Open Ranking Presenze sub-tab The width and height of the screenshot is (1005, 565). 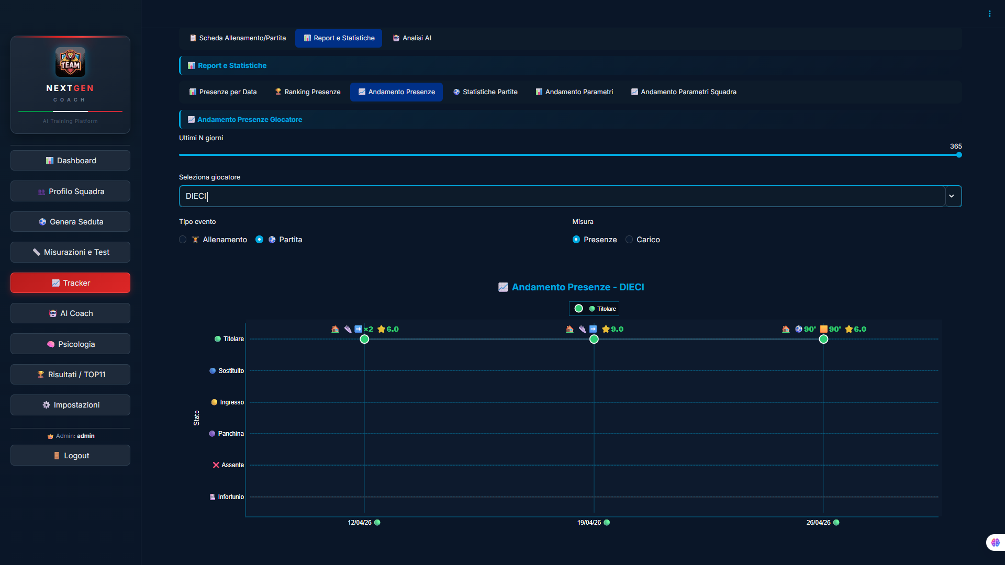pyautogui.click(x=307, y=92)
